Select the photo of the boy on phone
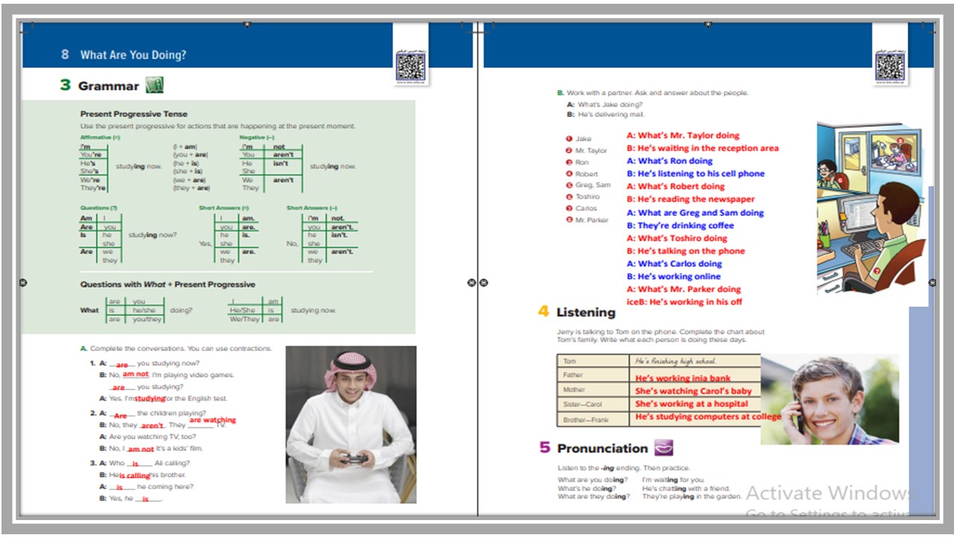 point(830,399)
